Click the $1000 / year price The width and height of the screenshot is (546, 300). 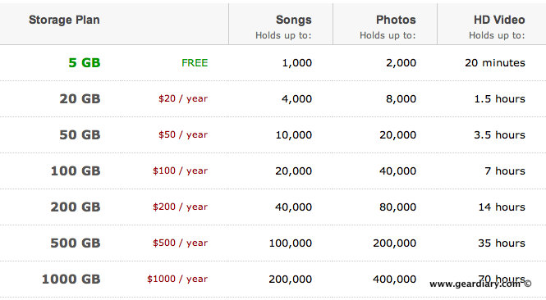(x=177, y=280)
